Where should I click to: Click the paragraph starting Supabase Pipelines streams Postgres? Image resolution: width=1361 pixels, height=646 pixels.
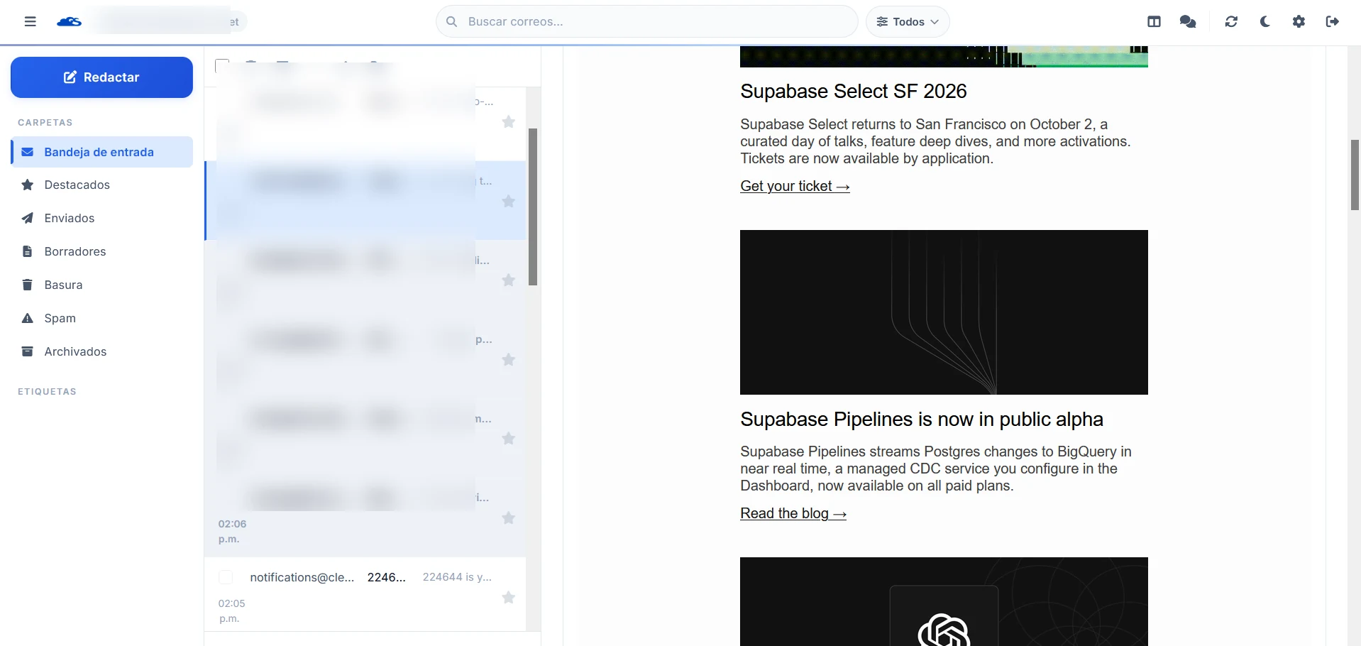[936, 469]
